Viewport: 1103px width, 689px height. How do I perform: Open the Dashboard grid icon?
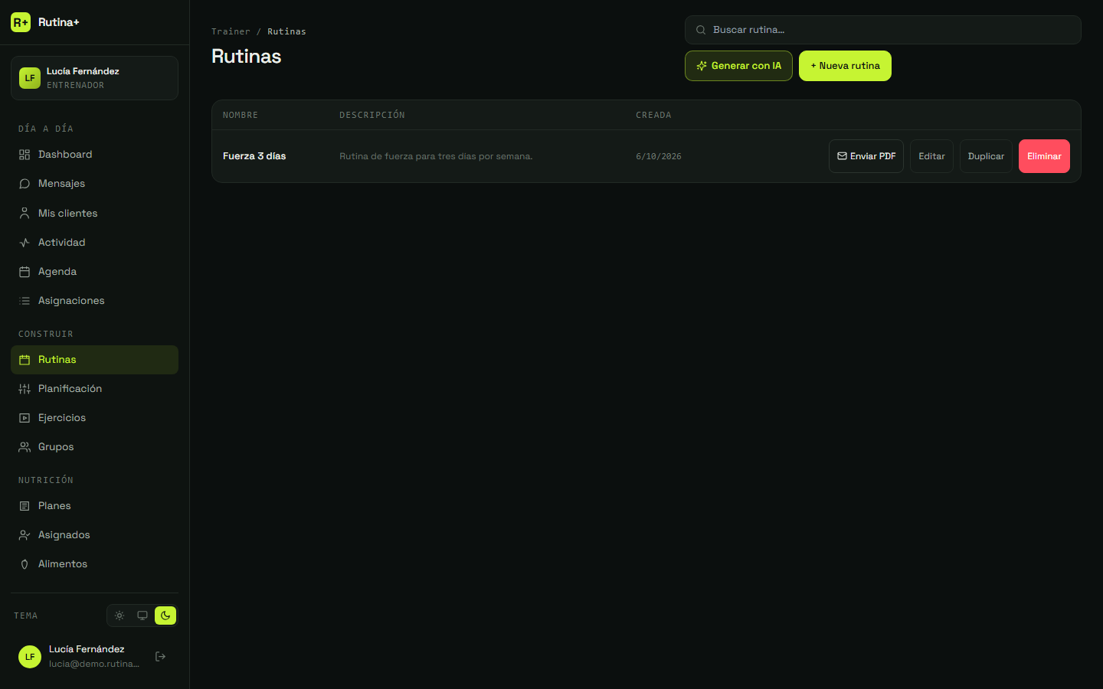point(25,155)
